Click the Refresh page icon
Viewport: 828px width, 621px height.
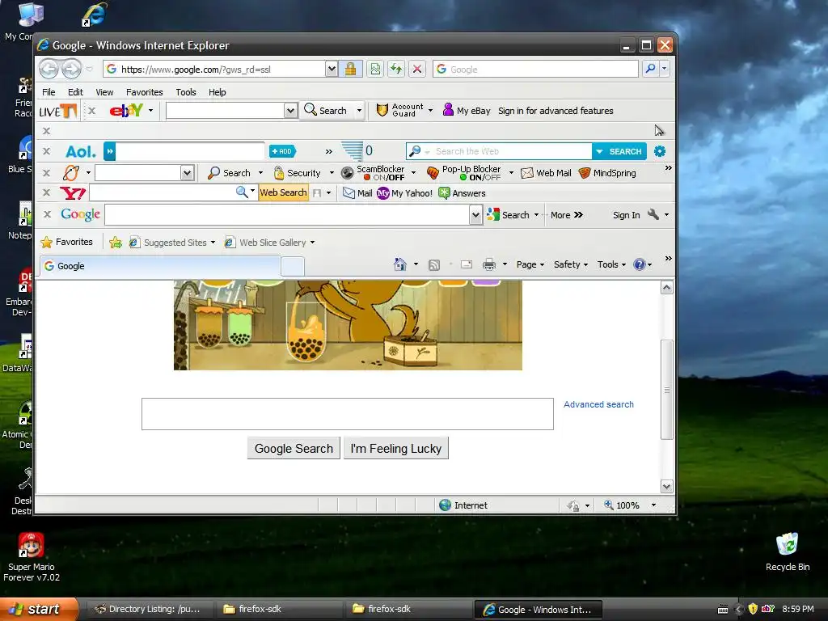click(396, 70)
